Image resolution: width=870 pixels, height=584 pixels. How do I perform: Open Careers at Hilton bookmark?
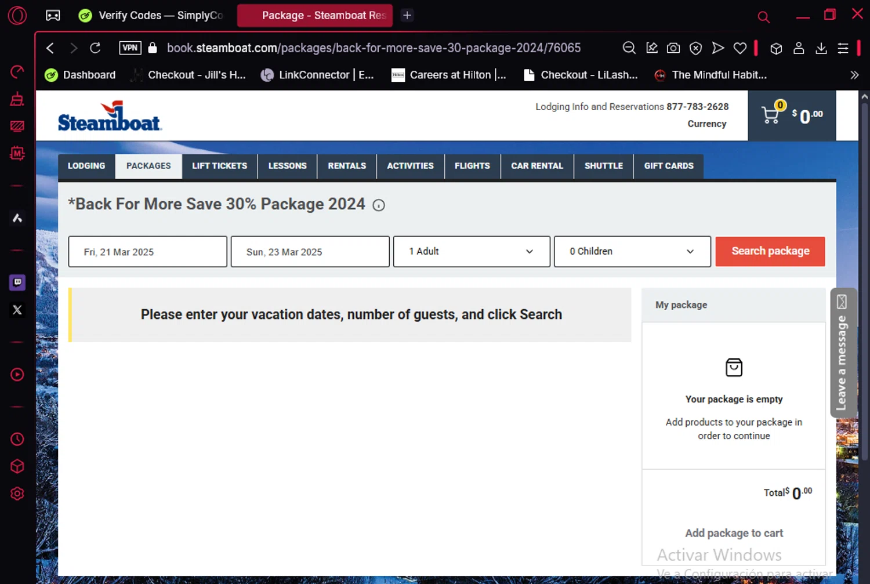point(448,75)
